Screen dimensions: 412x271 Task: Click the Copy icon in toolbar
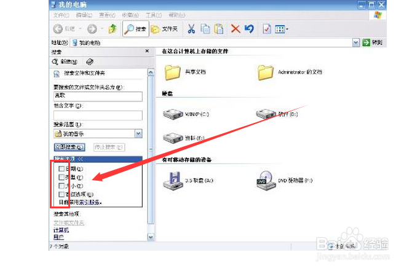pyautogui.click(x=205, y=29)
